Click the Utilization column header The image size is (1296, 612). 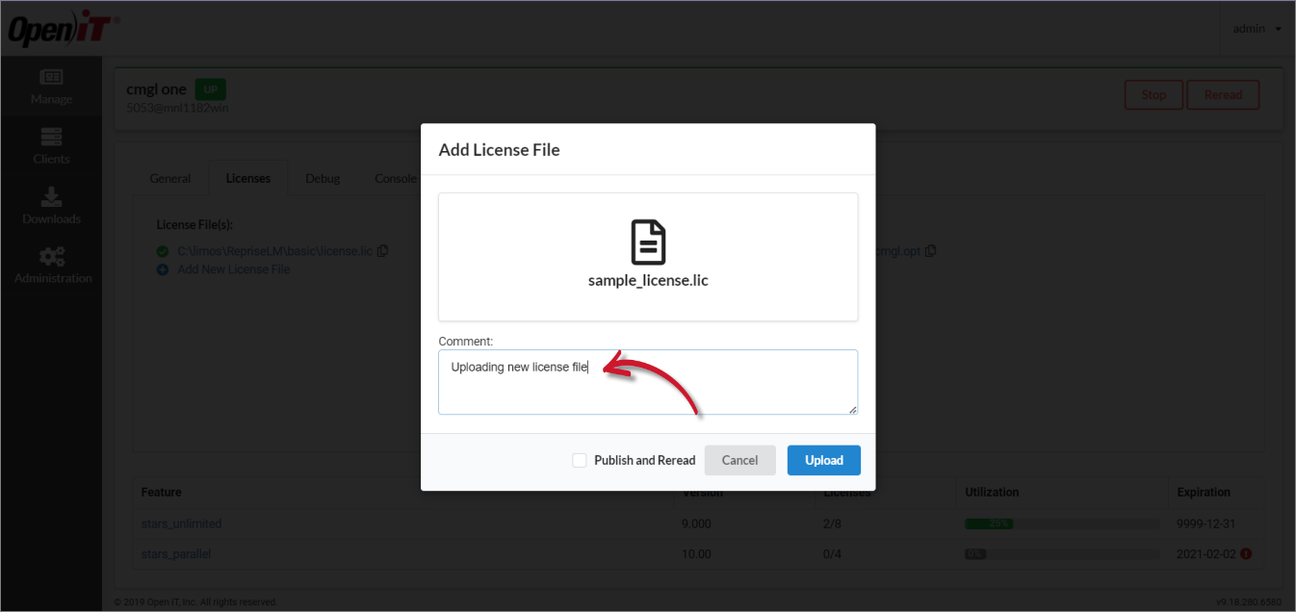[x=992, y=492]
